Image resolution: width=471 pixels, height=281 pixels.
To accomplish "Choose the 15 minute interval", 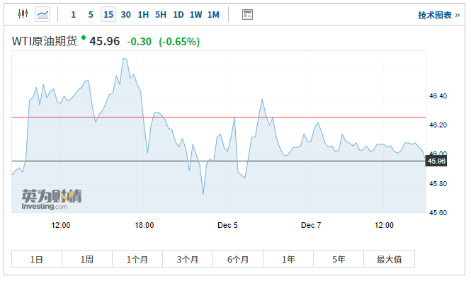I will click(x=108, y=14).
